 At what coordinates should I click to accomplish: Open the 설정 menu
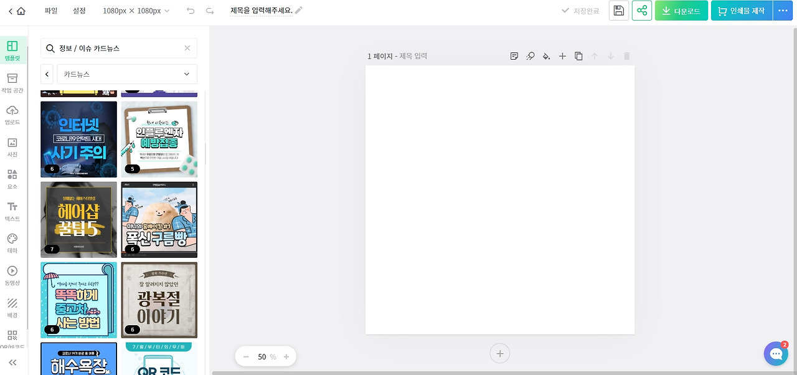pyautogui.click(x=79, y=11)
